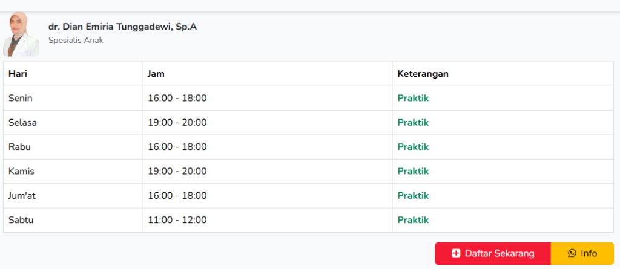Click the Jam column header
The width and height of the screenshot is (620, 269).
pyautogui.click(x=156, y=74)
